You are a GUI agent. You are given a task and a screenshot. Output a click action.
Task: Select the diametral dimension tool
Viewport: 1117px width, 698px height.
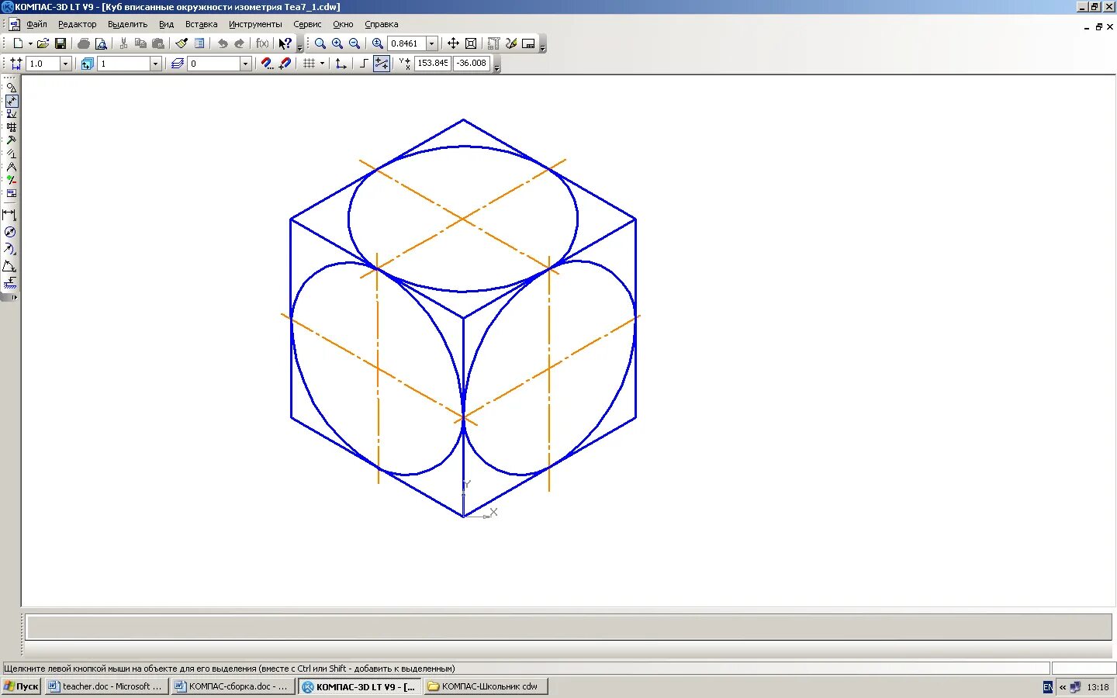(x=9, y=232)
